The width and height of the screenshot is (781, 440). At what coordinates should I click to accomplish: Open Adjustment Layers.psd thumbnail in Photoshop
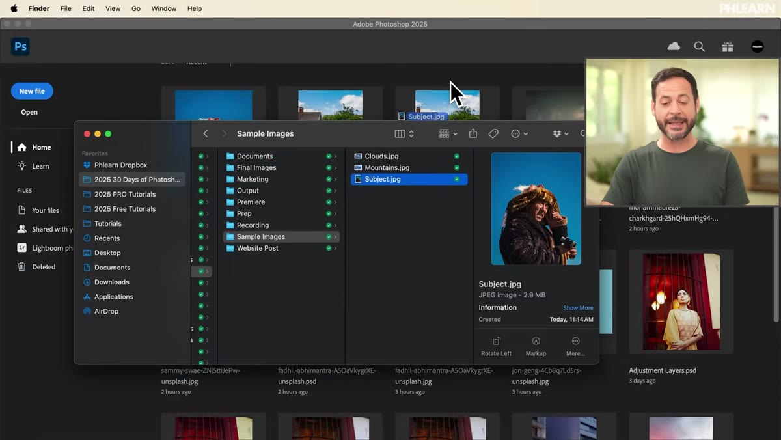pyautogui.click(x=681, y=302)
